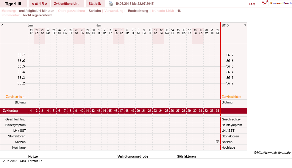292x168 pixels.
Task: Click the Tigerlilli user name
Action: [x=13, y=4]
